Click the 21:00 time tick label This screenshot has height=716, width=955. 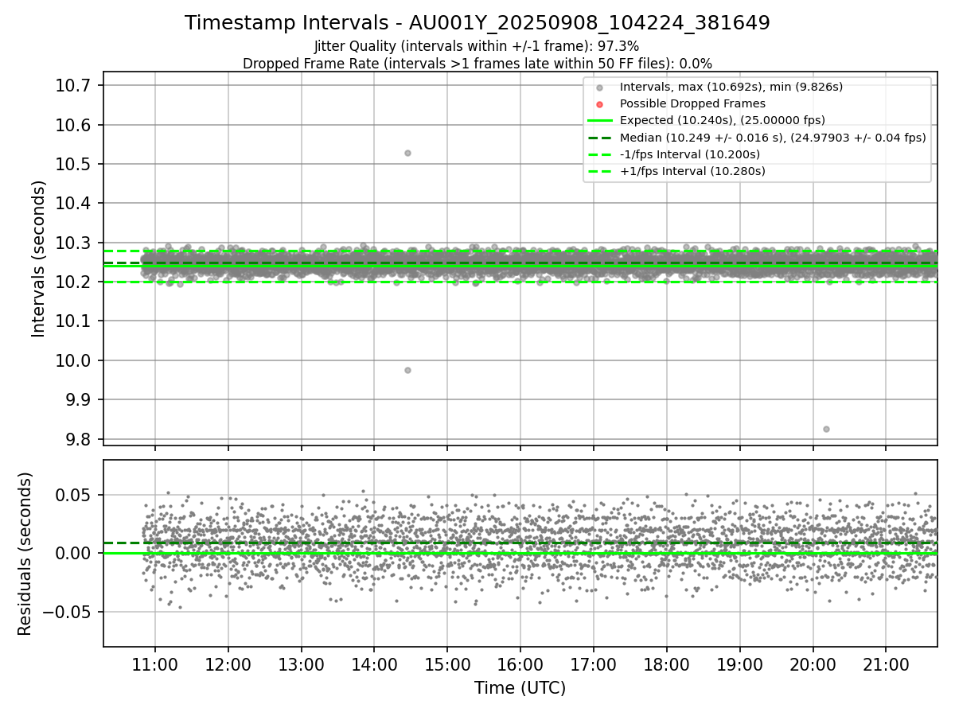(x=886, y=664)
